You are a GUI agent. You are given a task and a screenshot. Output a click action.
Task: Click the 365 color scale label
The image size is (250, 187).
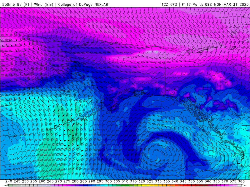coord(216,181)
